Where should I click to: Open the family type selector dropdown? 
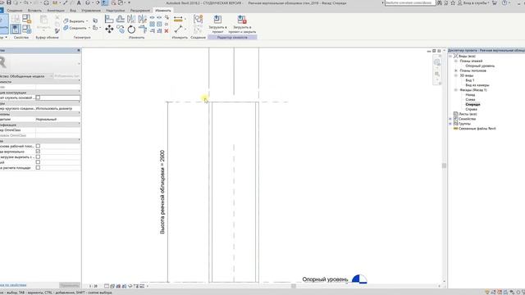[79, 63]
